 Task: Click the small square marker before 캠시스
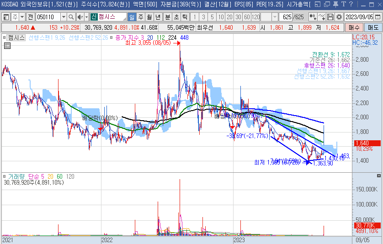[x=4, y=37]
